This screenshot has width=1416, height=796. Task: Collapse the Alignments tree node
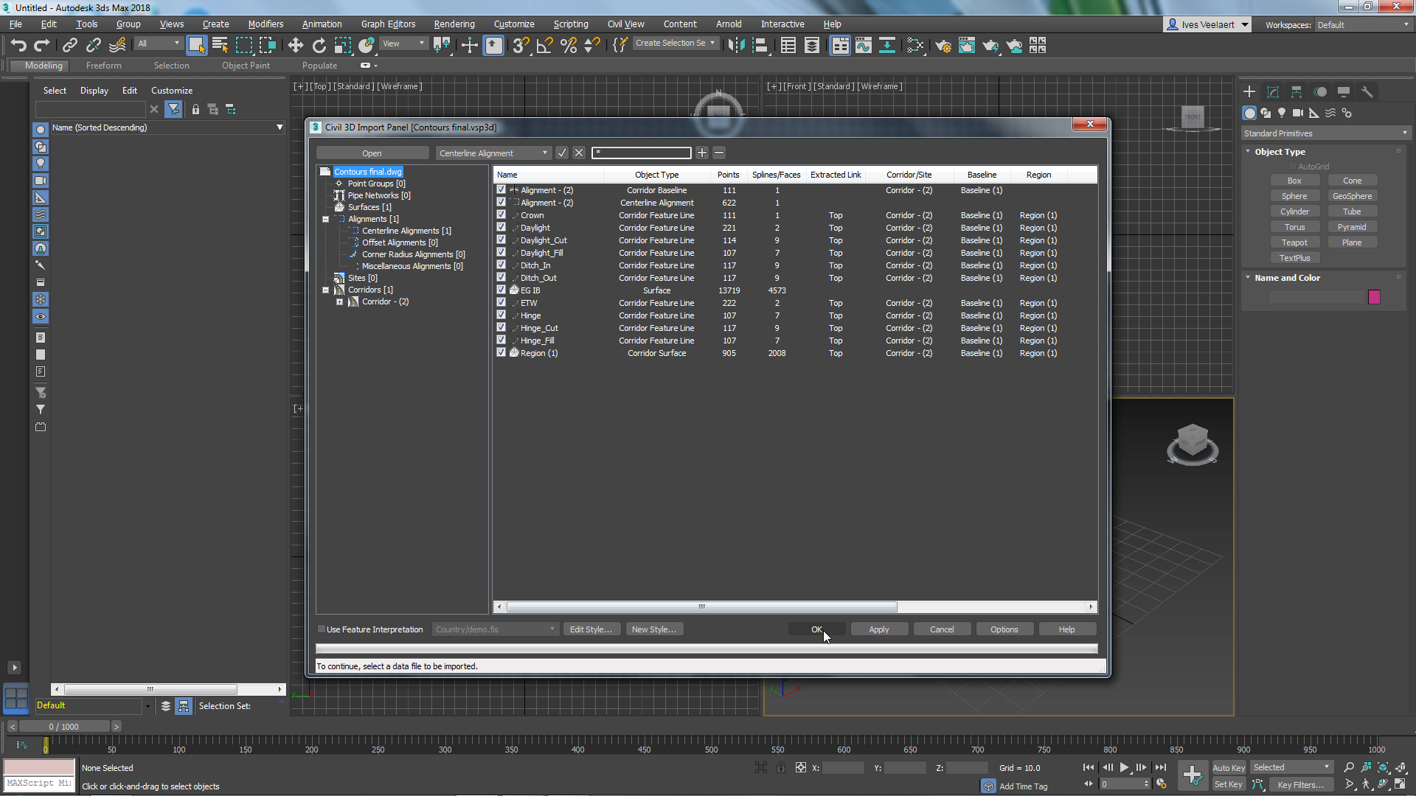(x=325, y=220)
